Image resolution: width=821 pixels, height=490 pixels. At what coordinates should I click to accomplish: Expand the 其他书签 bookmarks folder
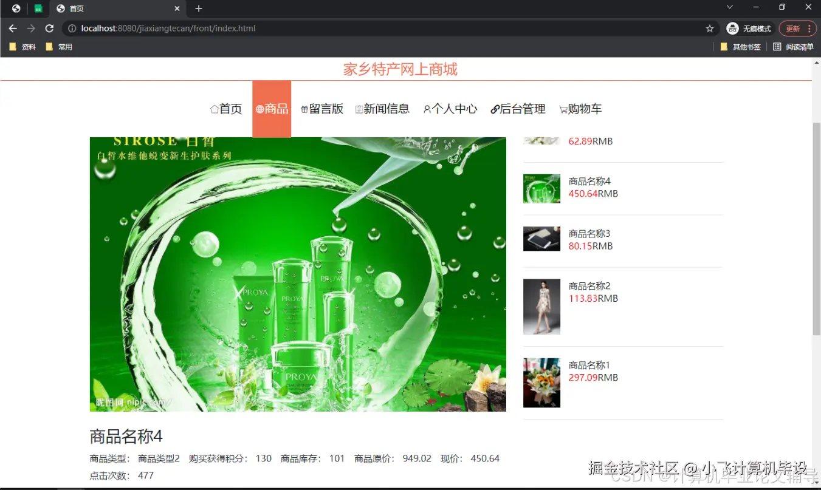(x=741, y=47)
